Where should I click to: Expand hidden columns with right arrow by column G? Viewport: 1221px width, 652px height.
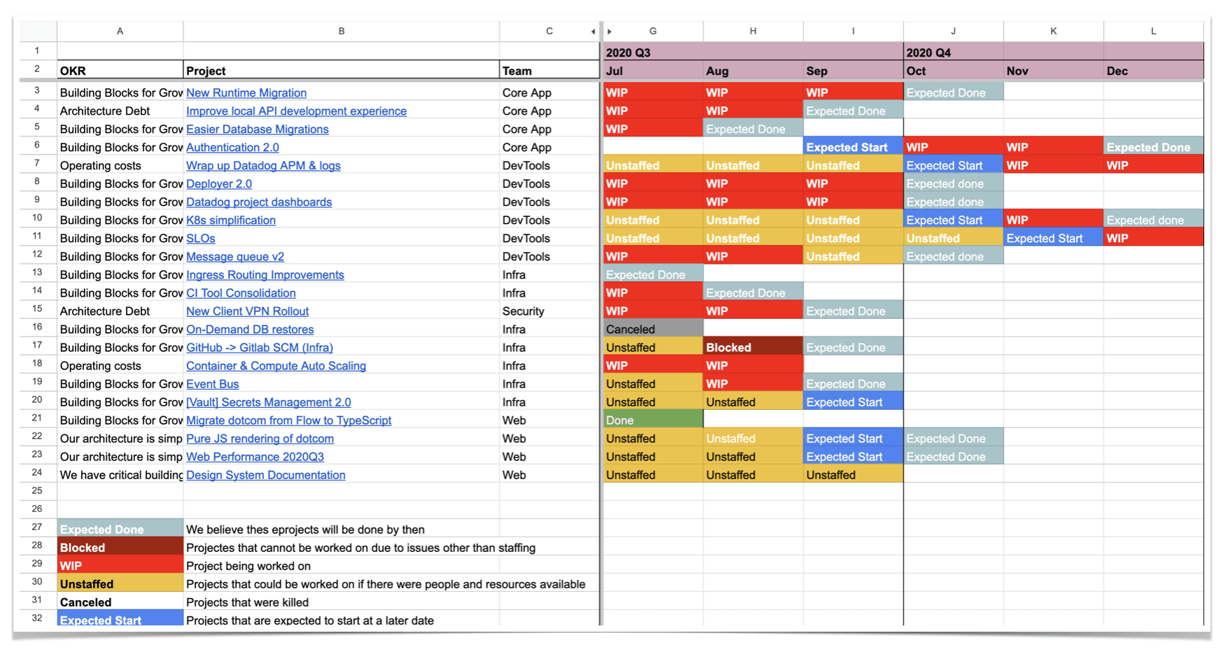610,31
